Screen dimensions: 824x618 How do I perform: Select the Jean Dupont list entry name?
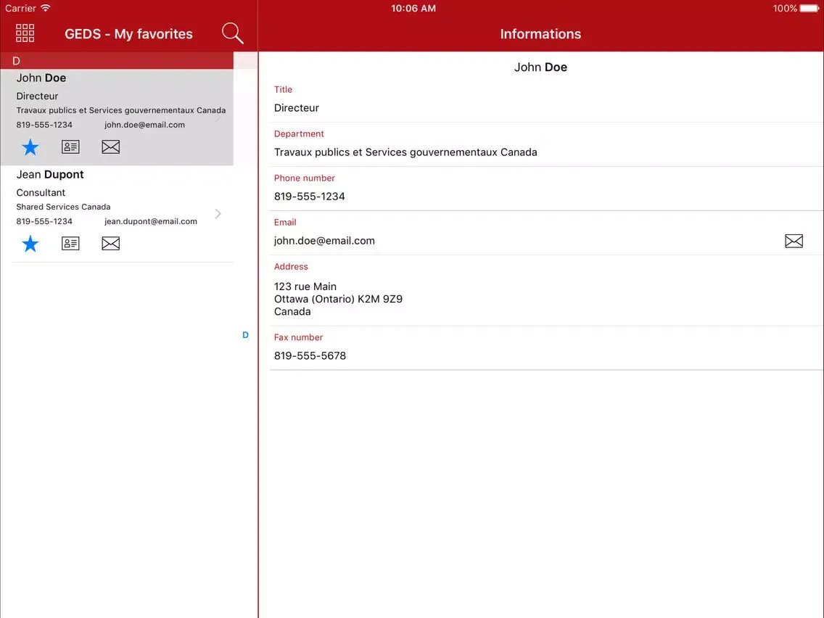[x=50, y=175]
